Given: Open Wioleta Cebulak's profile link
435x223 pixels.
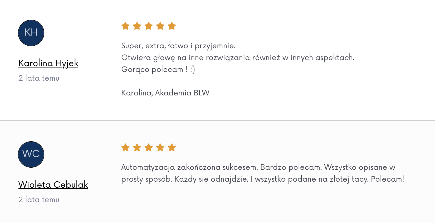Looking at the screenshot, I should [53, 185].
